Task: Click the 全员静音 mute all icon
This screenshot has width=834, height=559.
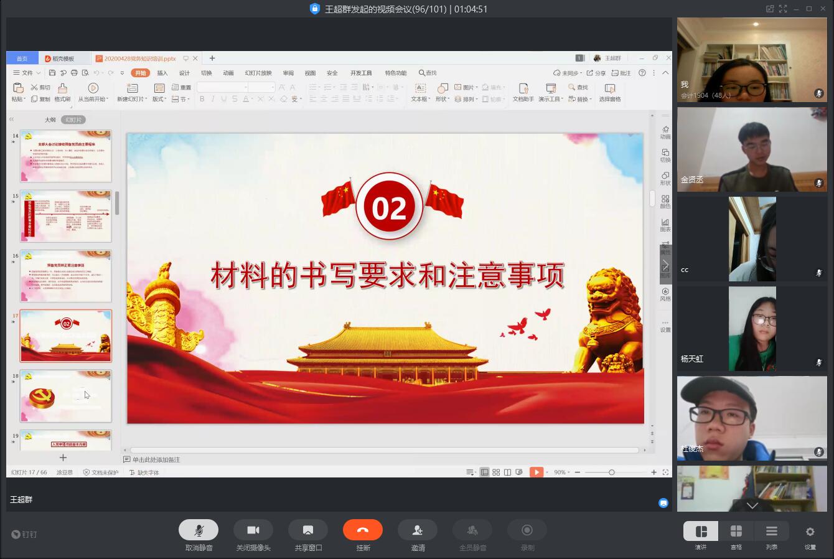Action: (x=472, y=530)
